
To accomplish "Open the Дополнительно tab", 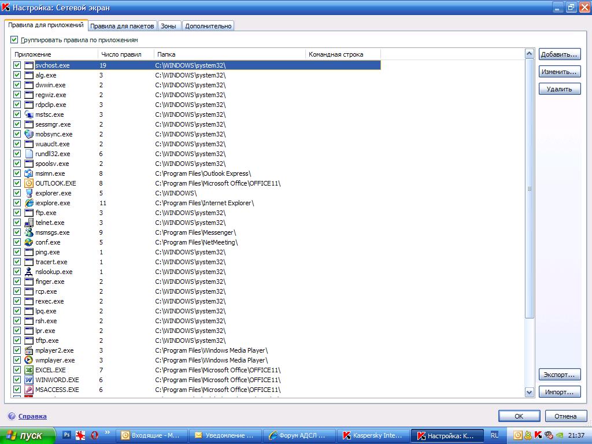I will pyautogui.click(x=208, y=26).
